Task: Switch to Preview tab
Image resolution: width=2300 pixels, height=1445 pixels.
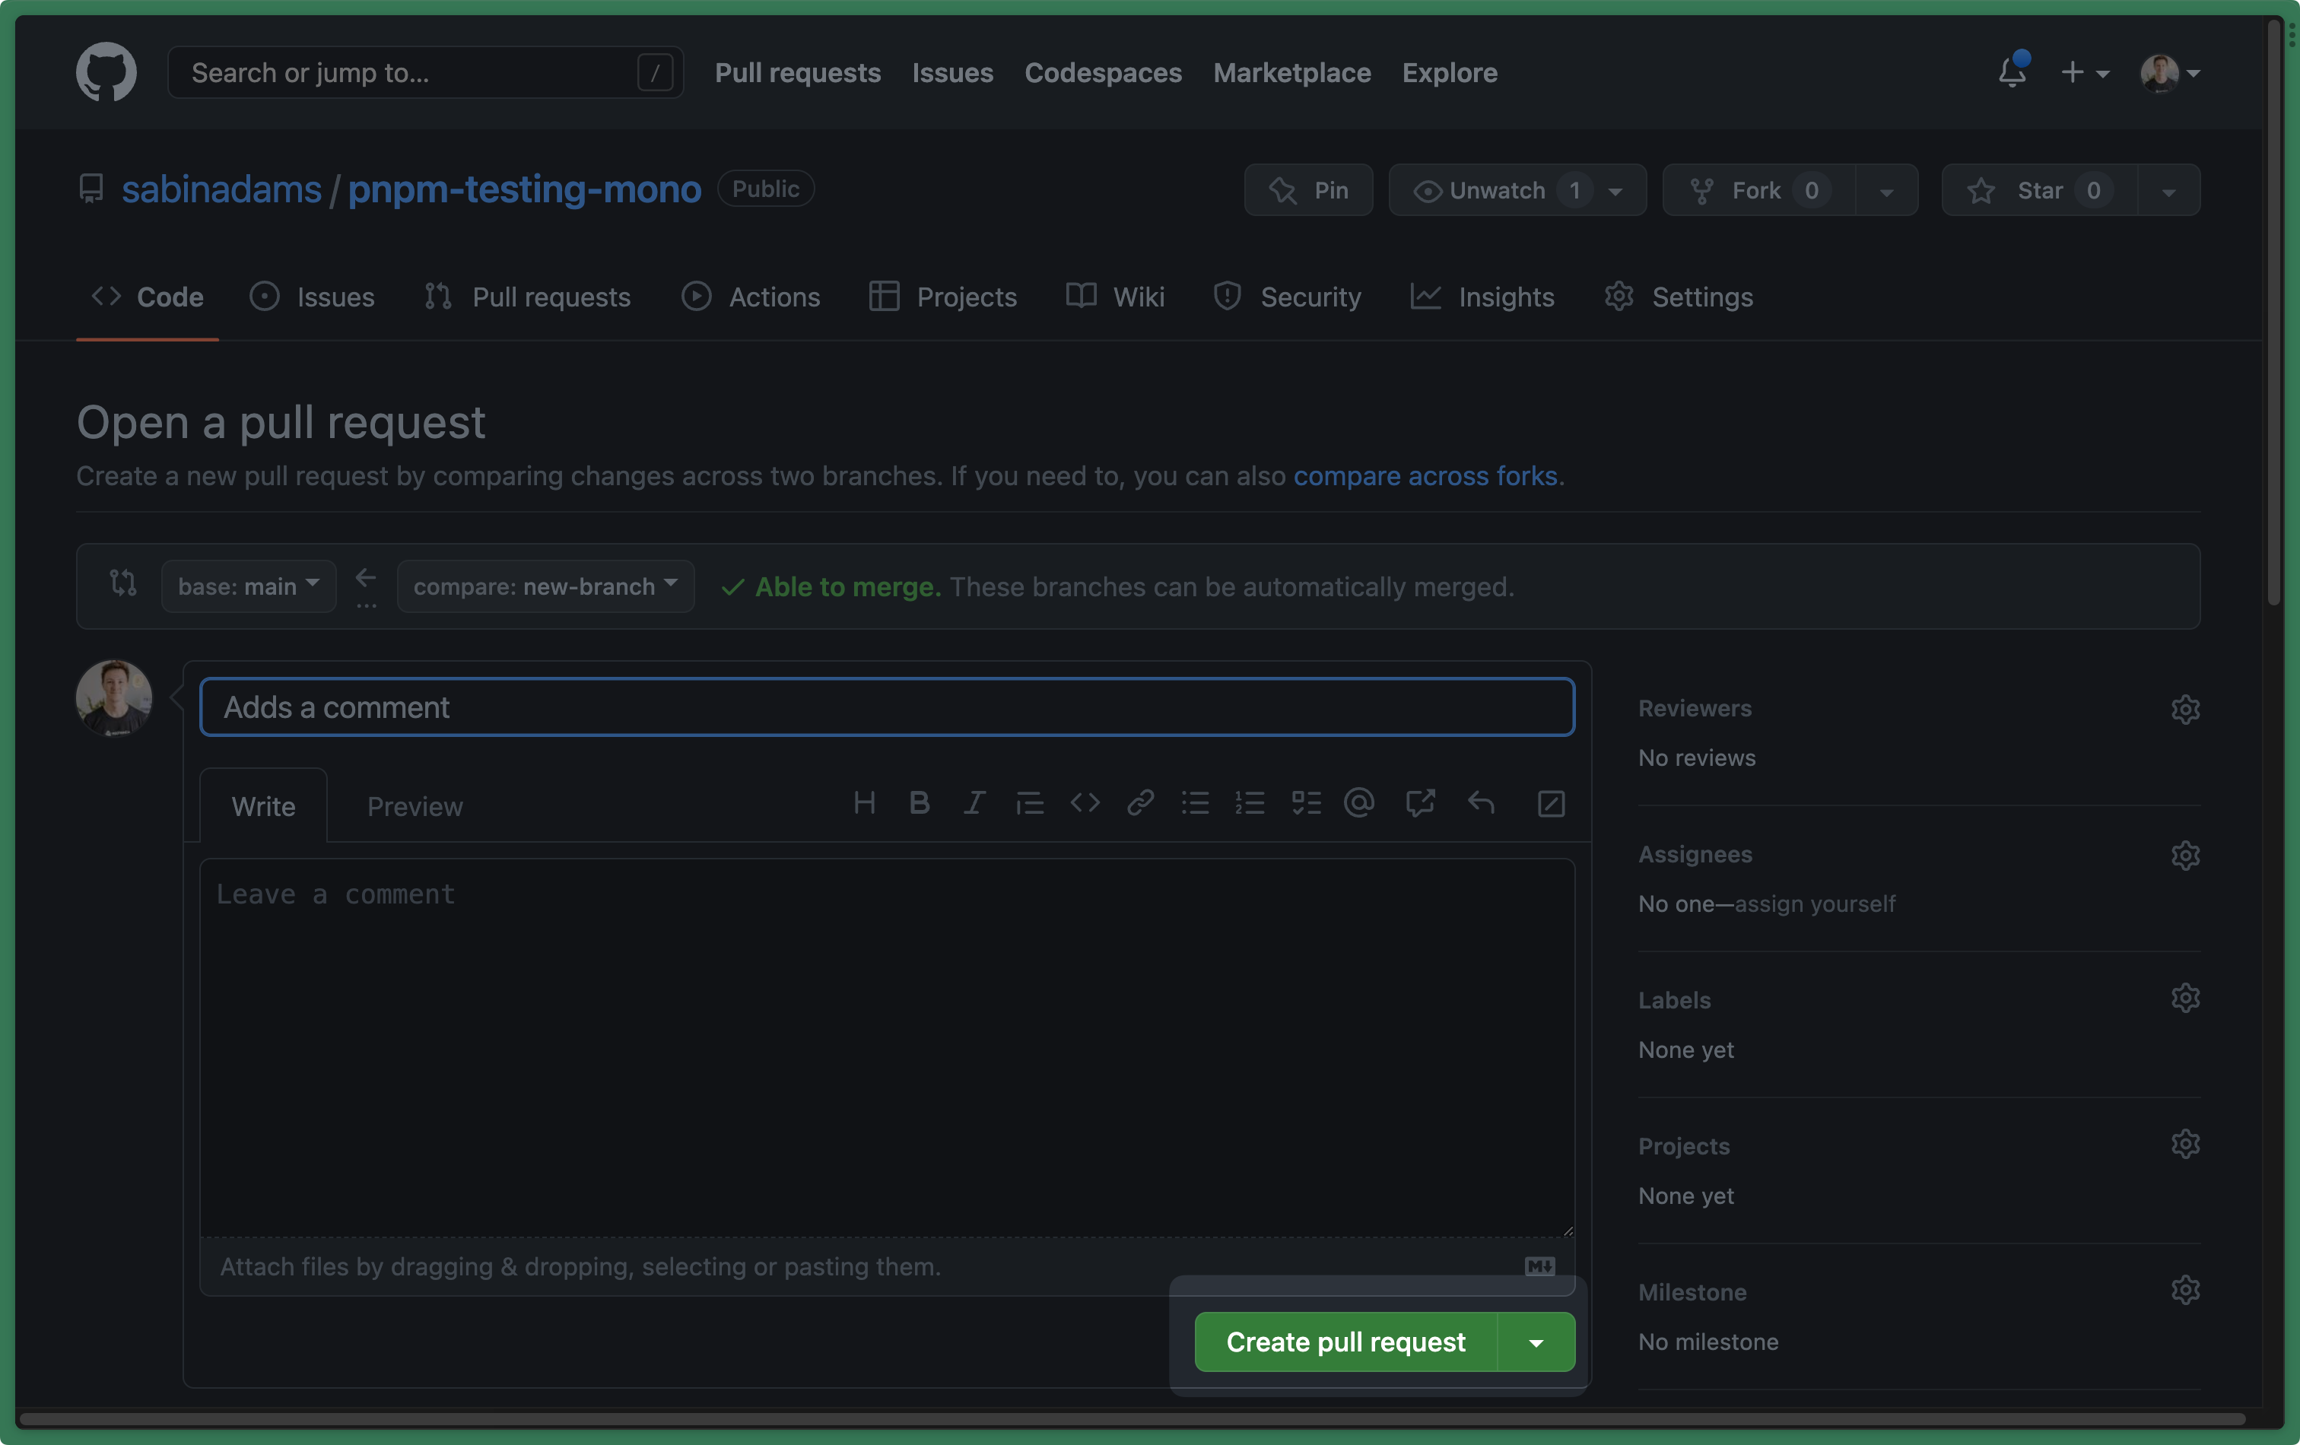Action: [x=415, y=804]
